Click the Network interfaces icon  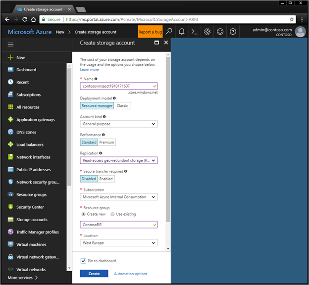[10, 157]
